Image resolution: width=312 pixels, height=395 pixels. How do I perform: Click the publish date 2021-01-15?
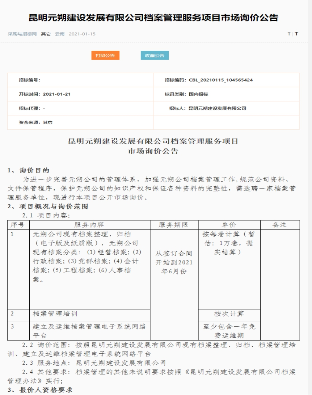click(82, 34)
